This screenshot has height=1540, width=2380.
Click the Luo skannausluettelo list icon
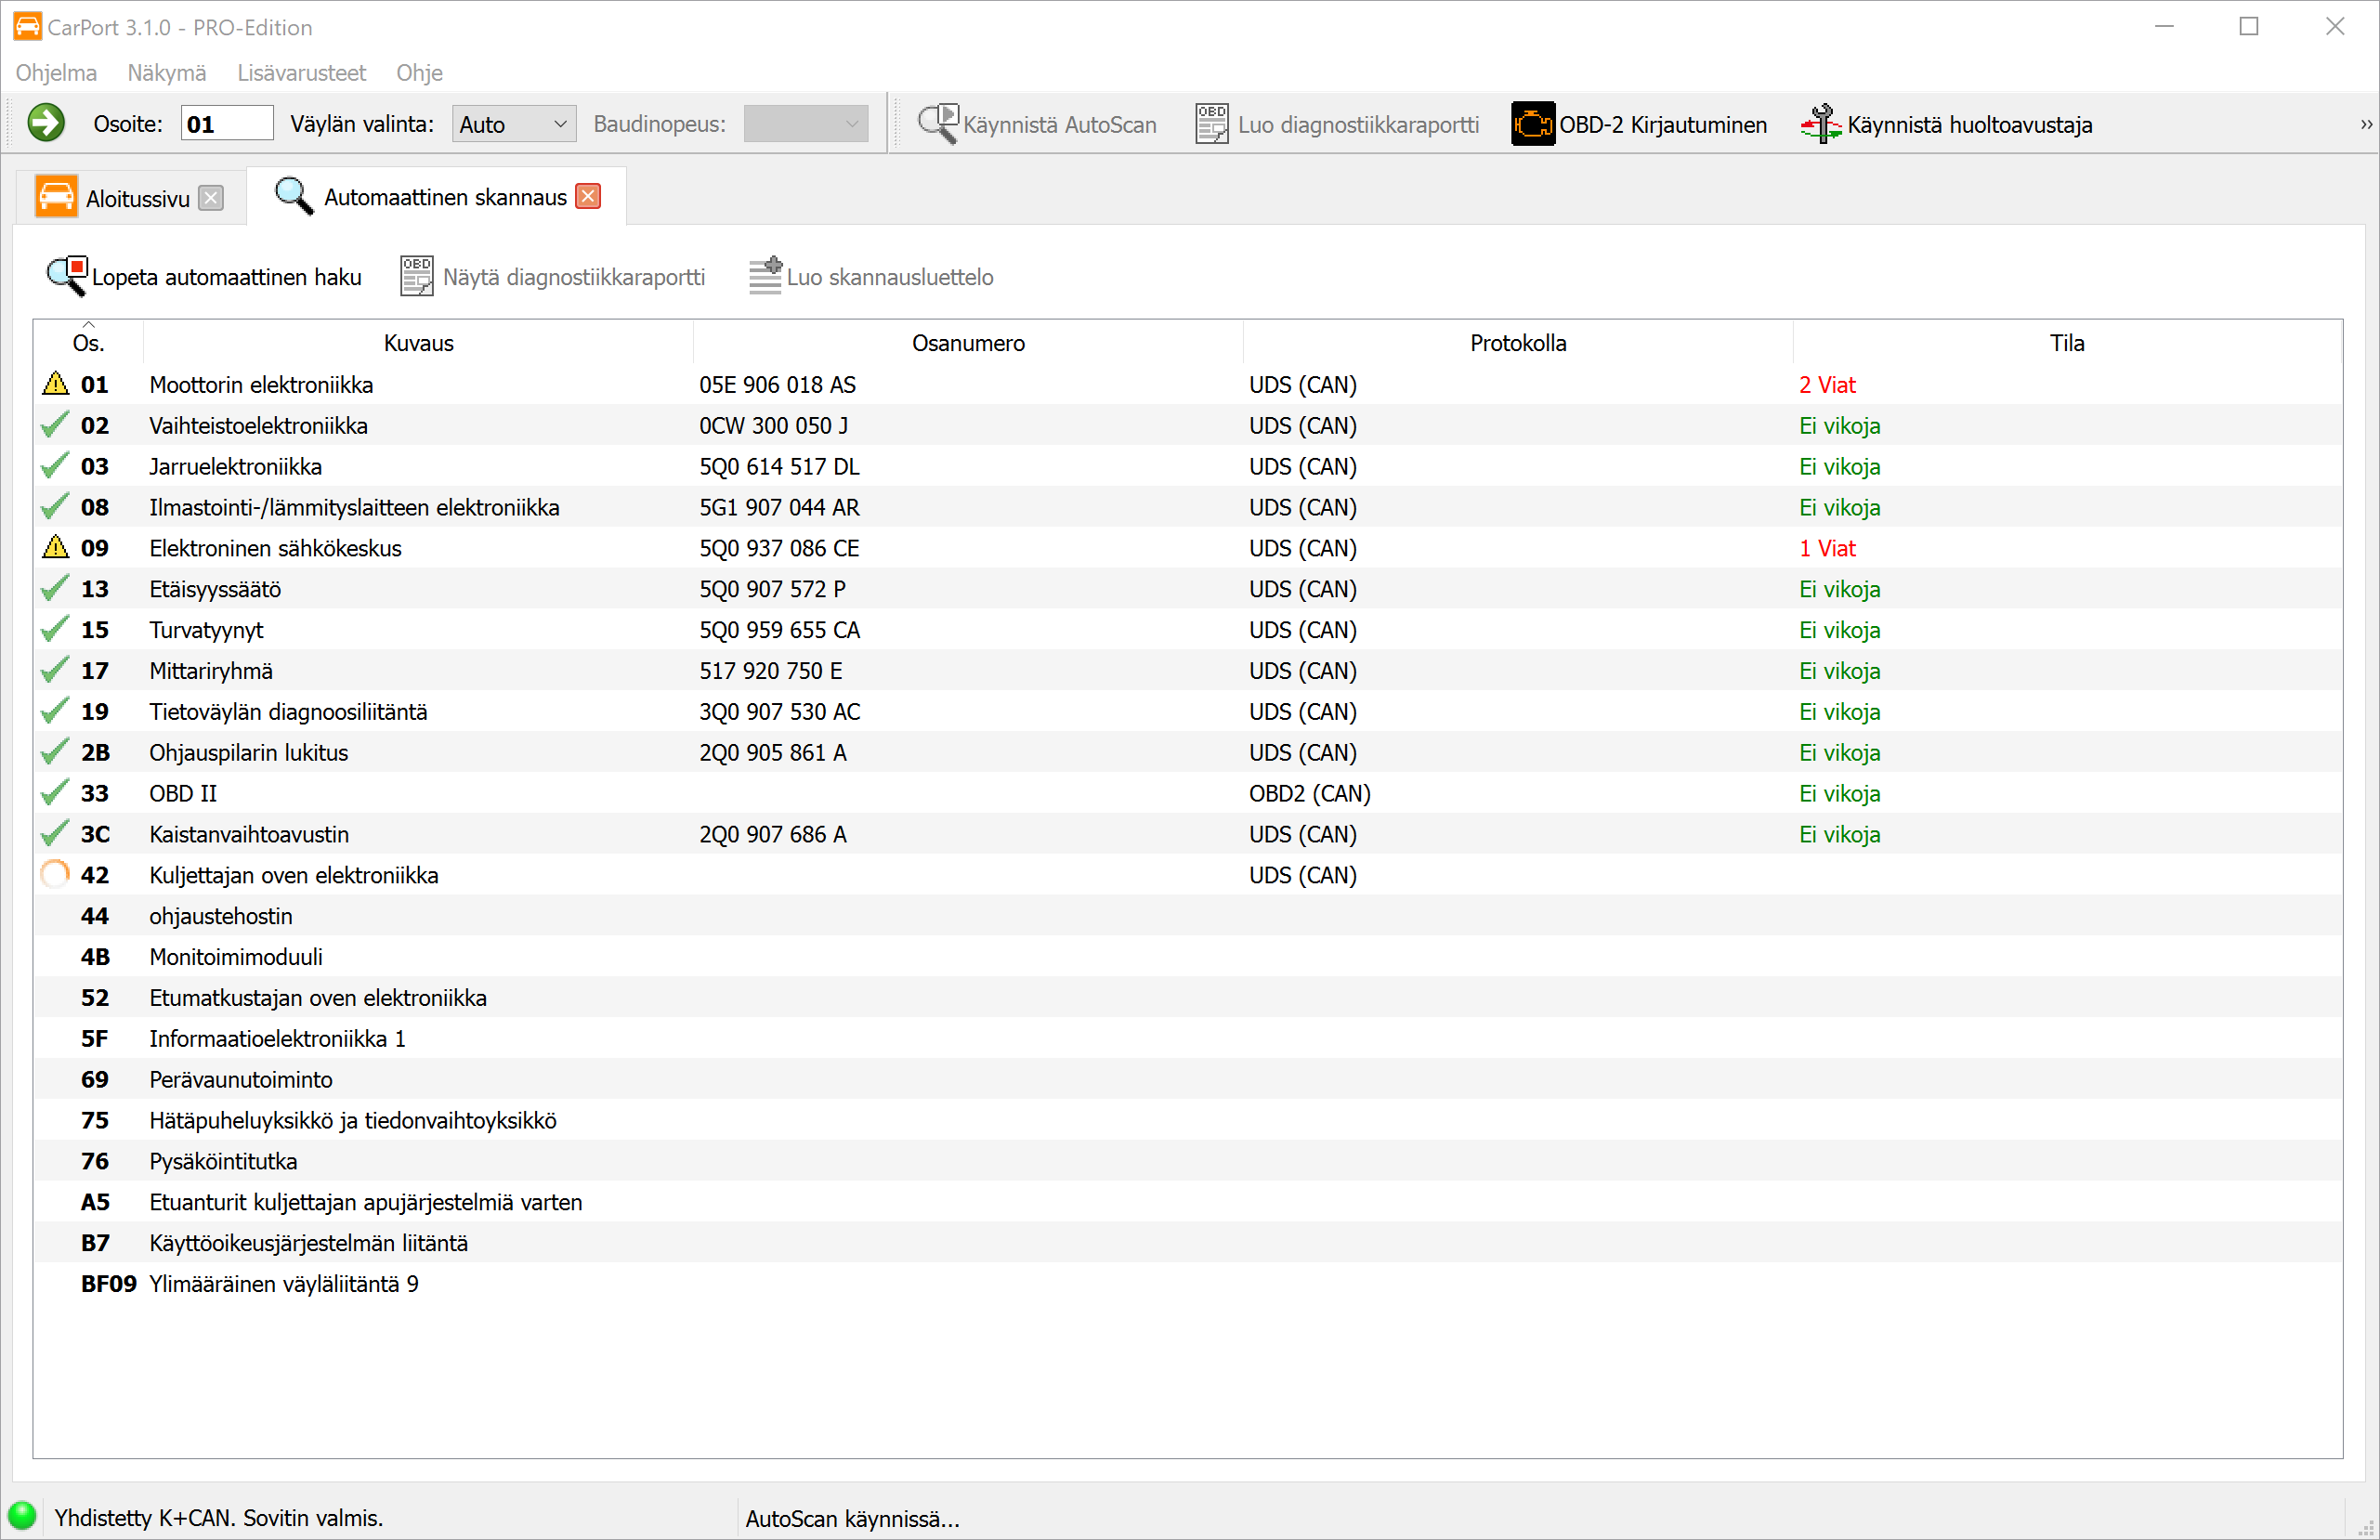[765, 276]
